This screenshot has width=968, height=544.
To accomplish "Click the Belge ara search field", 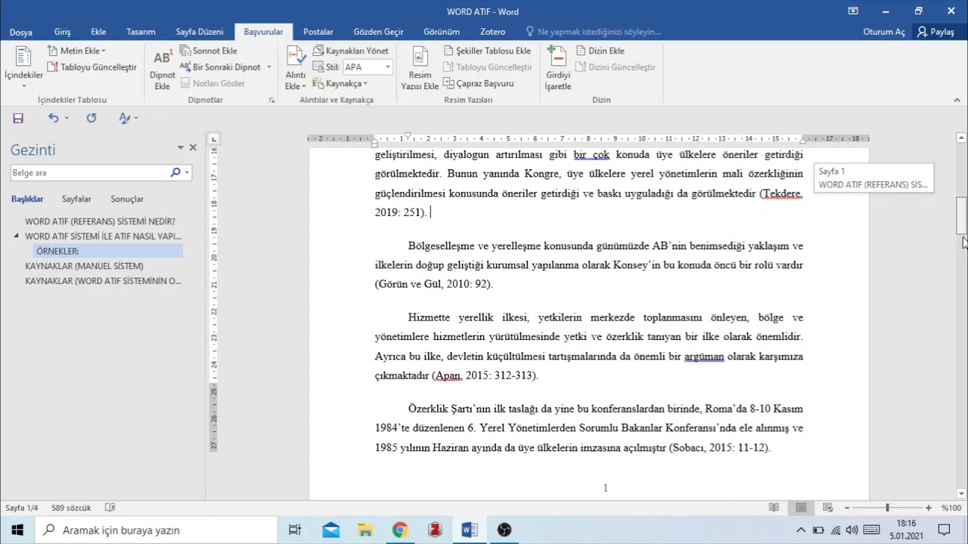I will [x=89, y=173].
